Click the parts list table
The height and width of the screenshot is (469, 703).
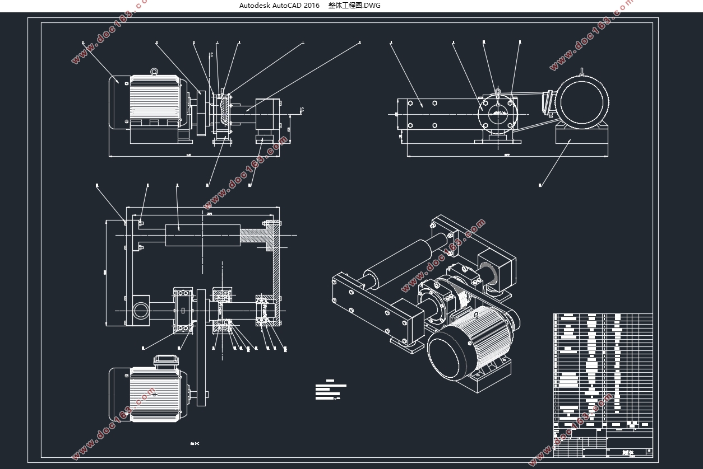603,371
